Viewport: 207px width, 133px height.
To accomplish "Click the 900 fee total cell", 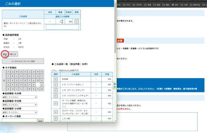I will 69,22.
